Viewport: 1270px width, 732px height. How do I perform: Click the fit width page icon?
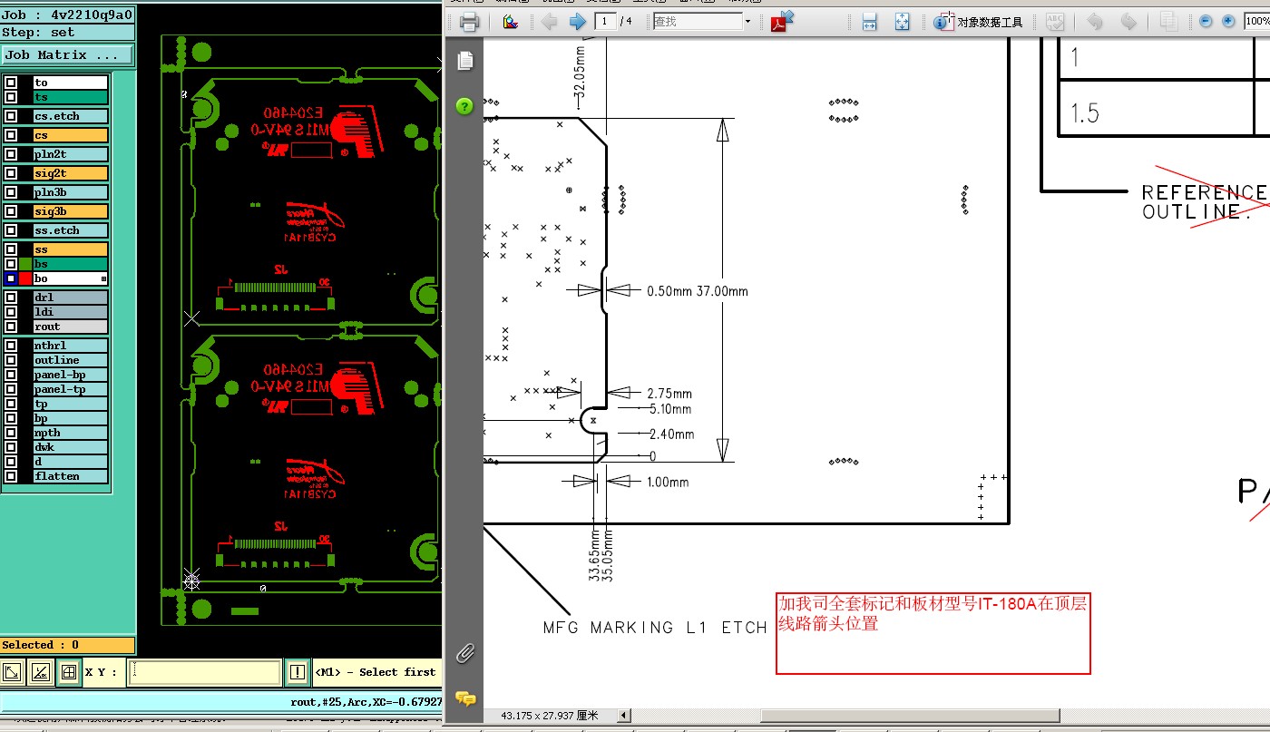click(x=869, y=22)
